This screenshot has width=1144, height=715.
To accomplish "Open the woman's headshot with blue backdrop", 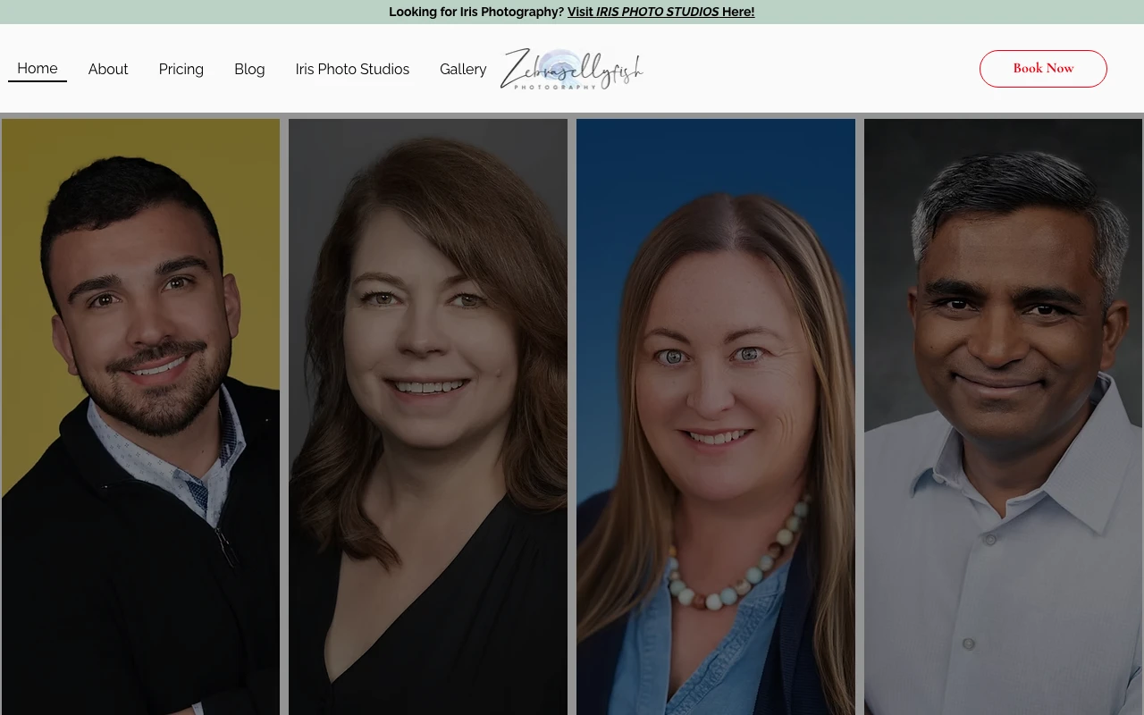I will point(716,416).
